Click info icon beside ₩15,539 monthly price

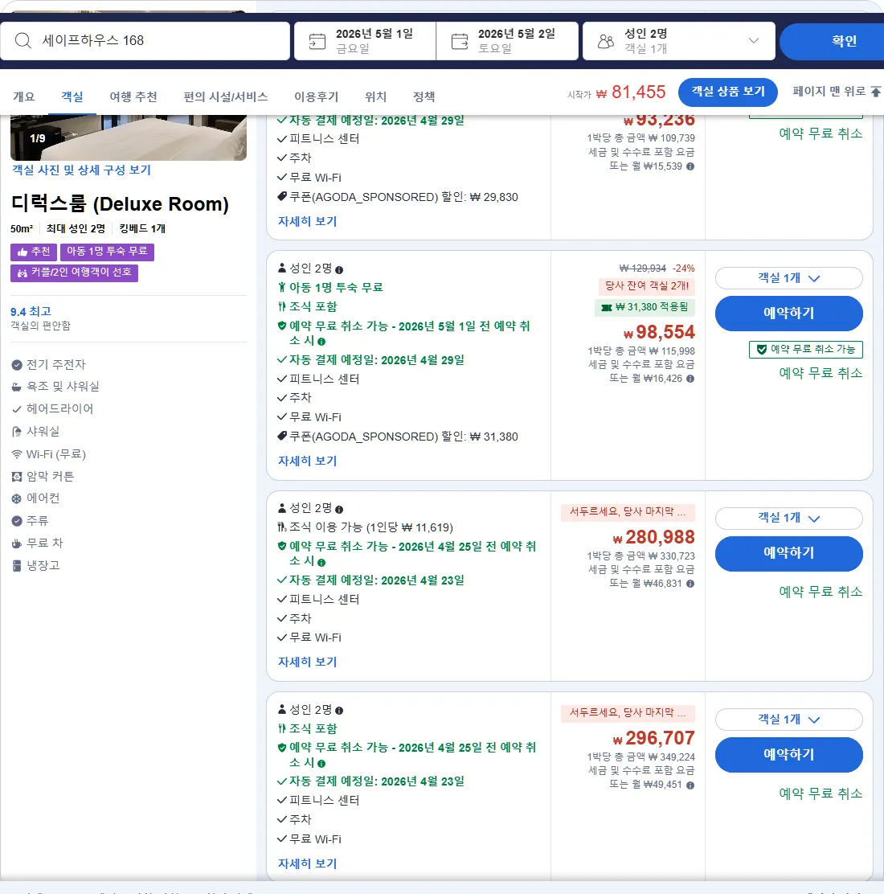point(690,166)
